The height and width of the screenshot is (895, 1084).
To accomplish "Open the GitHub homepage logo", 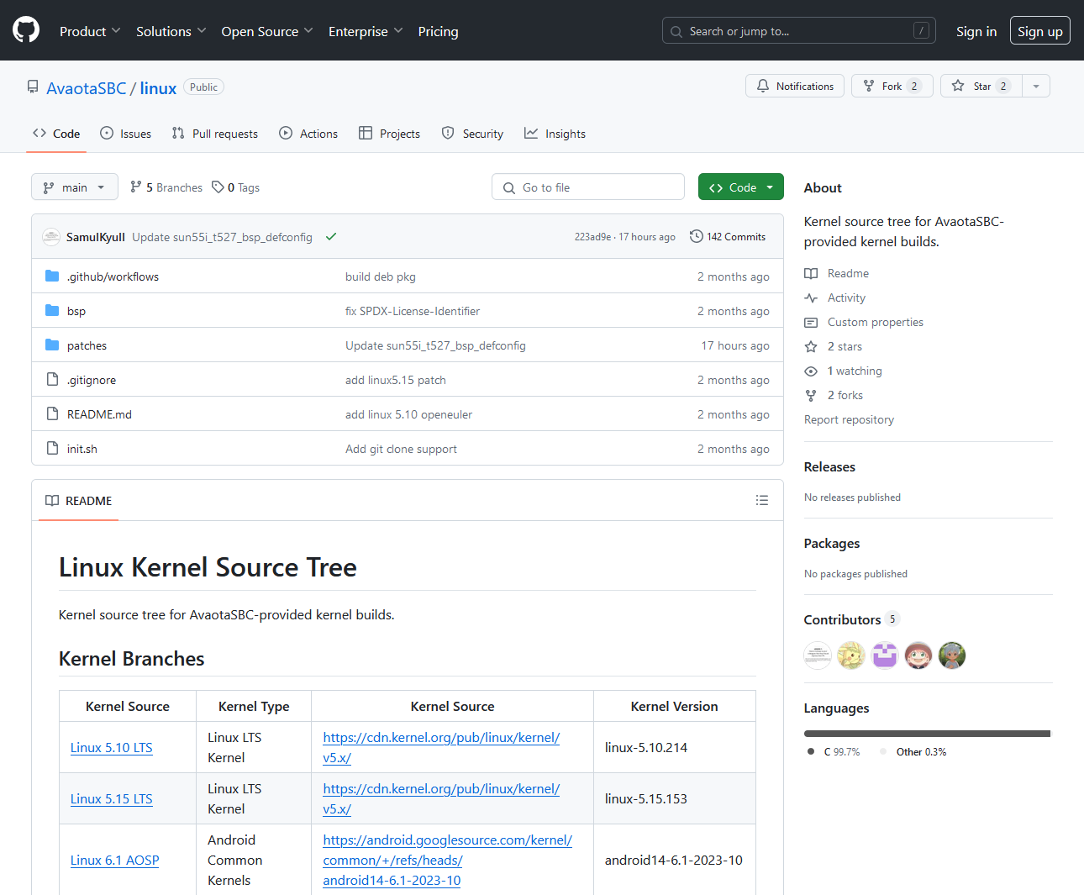I will click(26, 30).
